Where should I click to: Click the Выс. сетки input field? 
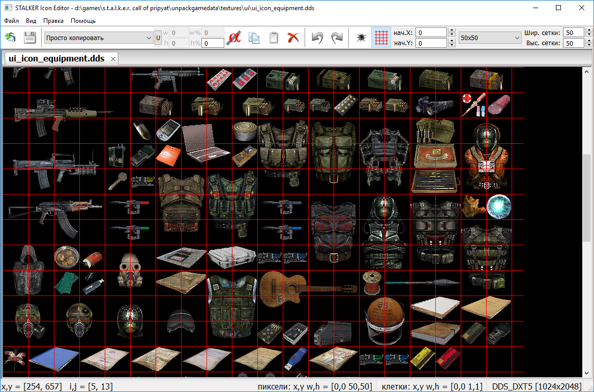574,43
